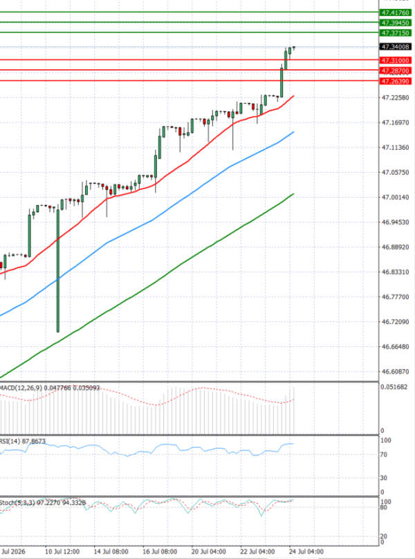Click the 46.60870 price axis value

pyautogui.click(x=396, y=372)
